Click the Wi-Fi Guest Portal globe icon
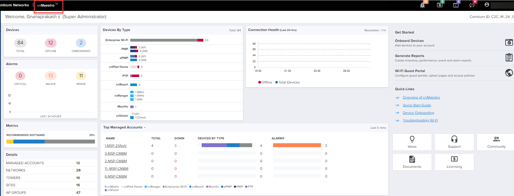 [x=509, y=73]
